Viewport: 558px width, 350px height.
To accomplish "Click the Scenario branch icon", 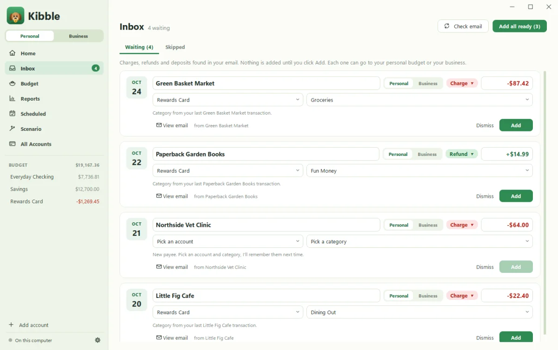I will coord(13,129).
